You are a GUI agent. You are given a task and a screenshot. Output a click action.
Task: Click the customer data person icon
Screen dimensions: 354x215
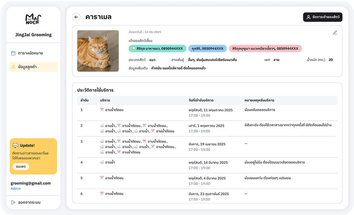[13, 67]
